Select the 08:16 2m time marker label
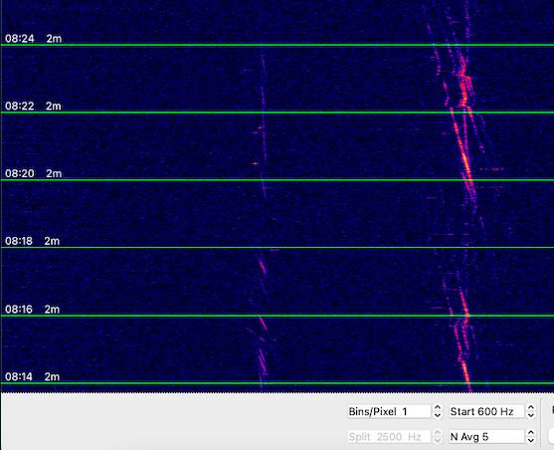Screen dimensions: 554x450 tap(32, 310)
